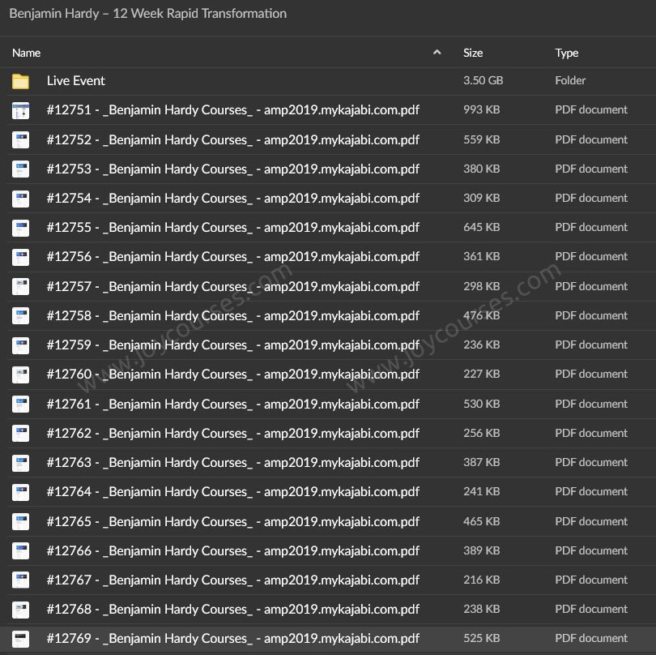The image size is (656, 655).
Task: Click PDF icon for file #12757
Action: (20, 287)
